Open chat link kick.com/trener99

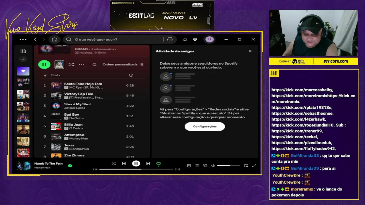297,131
